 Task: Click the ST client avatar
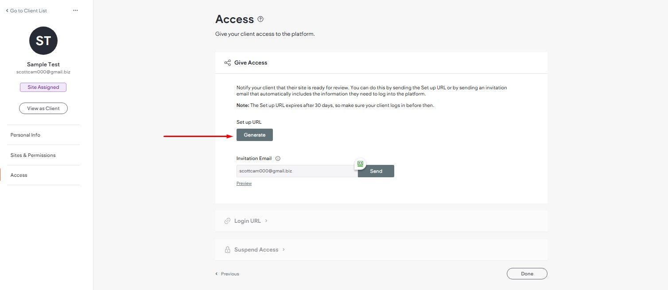(x=43, y=41)
